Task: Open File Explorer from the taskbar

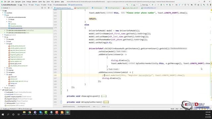Action: (x=24, y=112)
